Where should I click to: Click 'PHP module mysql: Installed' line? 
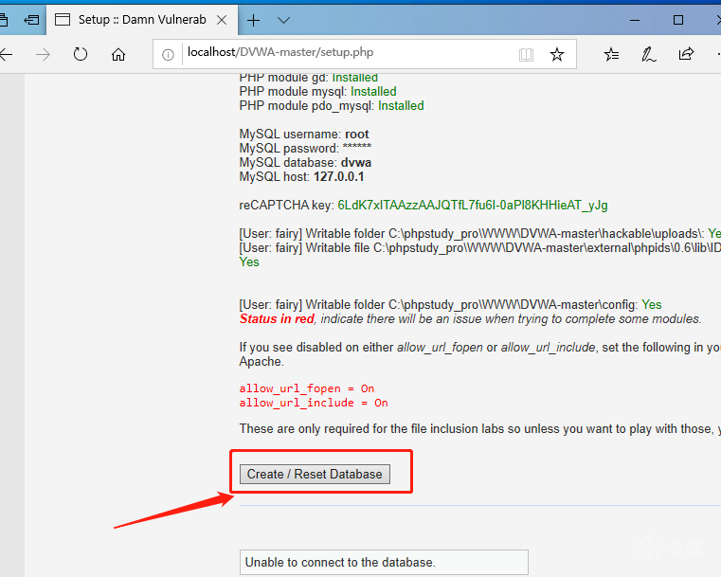pos(317,92)
